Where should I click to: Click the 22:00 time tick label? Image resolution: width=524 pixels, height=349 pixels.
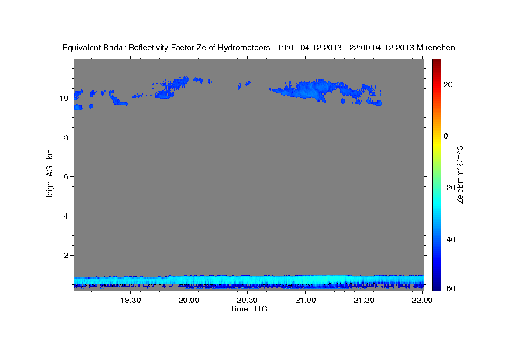point(422,300)
